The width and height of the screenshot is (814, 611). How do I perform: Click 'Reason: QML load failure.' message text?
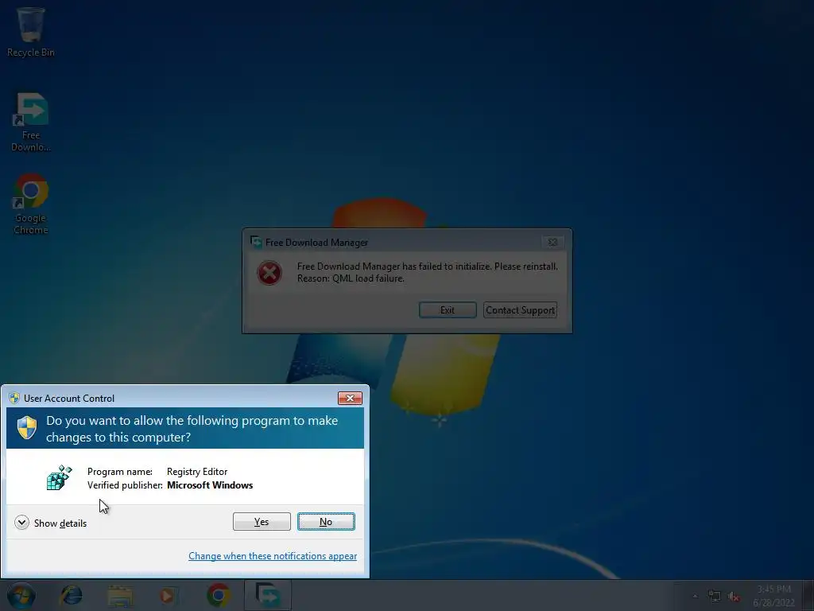351,278
